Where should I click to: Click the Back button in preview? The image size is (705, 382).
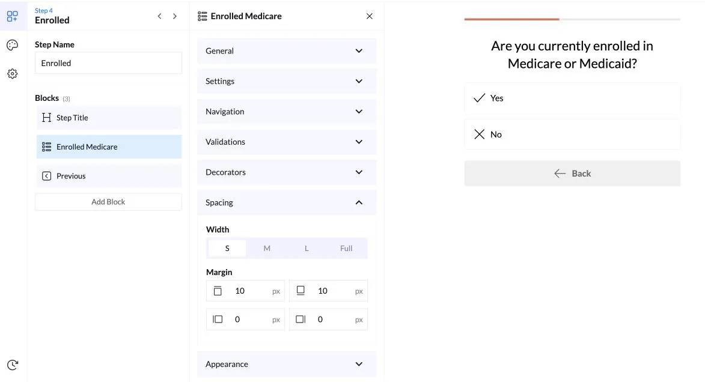[572, 174]
